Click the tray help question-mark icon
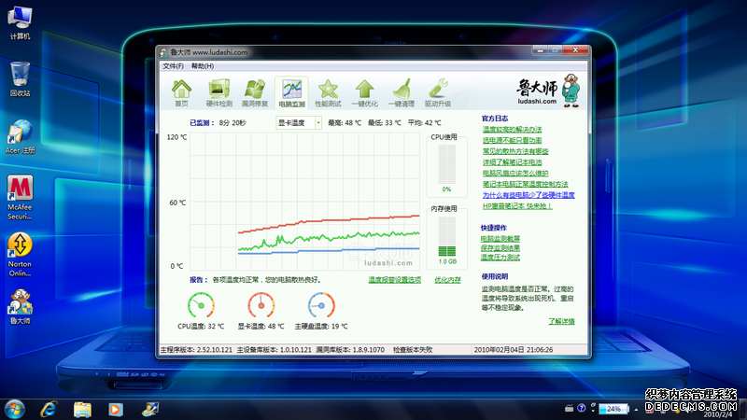This screenshot has width=747, height=420. tap(581, 408)
